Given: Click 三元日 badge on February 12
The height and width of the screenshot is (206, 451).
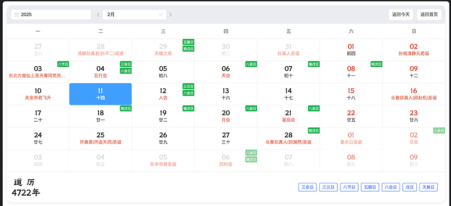Looking at the screenshot, I should 188,86.
